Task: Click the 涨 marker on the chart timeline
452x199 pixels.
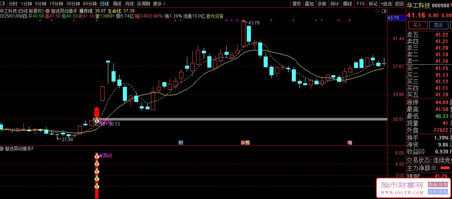Action: coord(243,143)
